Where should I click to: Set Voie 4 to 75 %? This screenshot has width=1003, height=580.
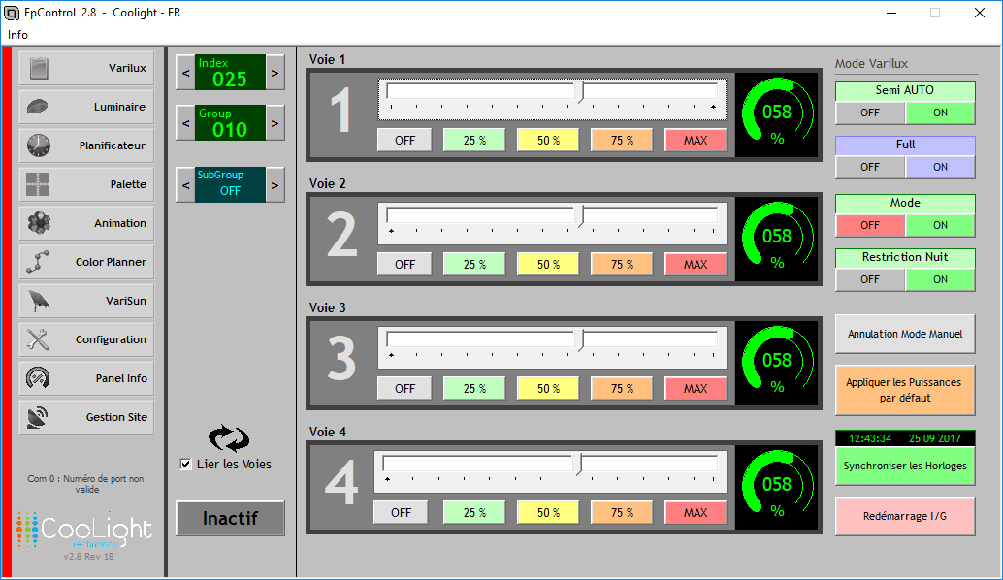point(622,513)
